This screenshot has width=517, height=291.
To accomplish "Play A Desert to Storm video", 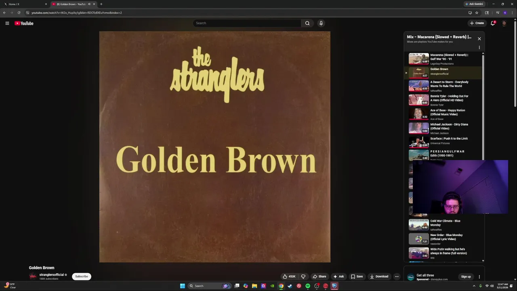I will [444, 86].
